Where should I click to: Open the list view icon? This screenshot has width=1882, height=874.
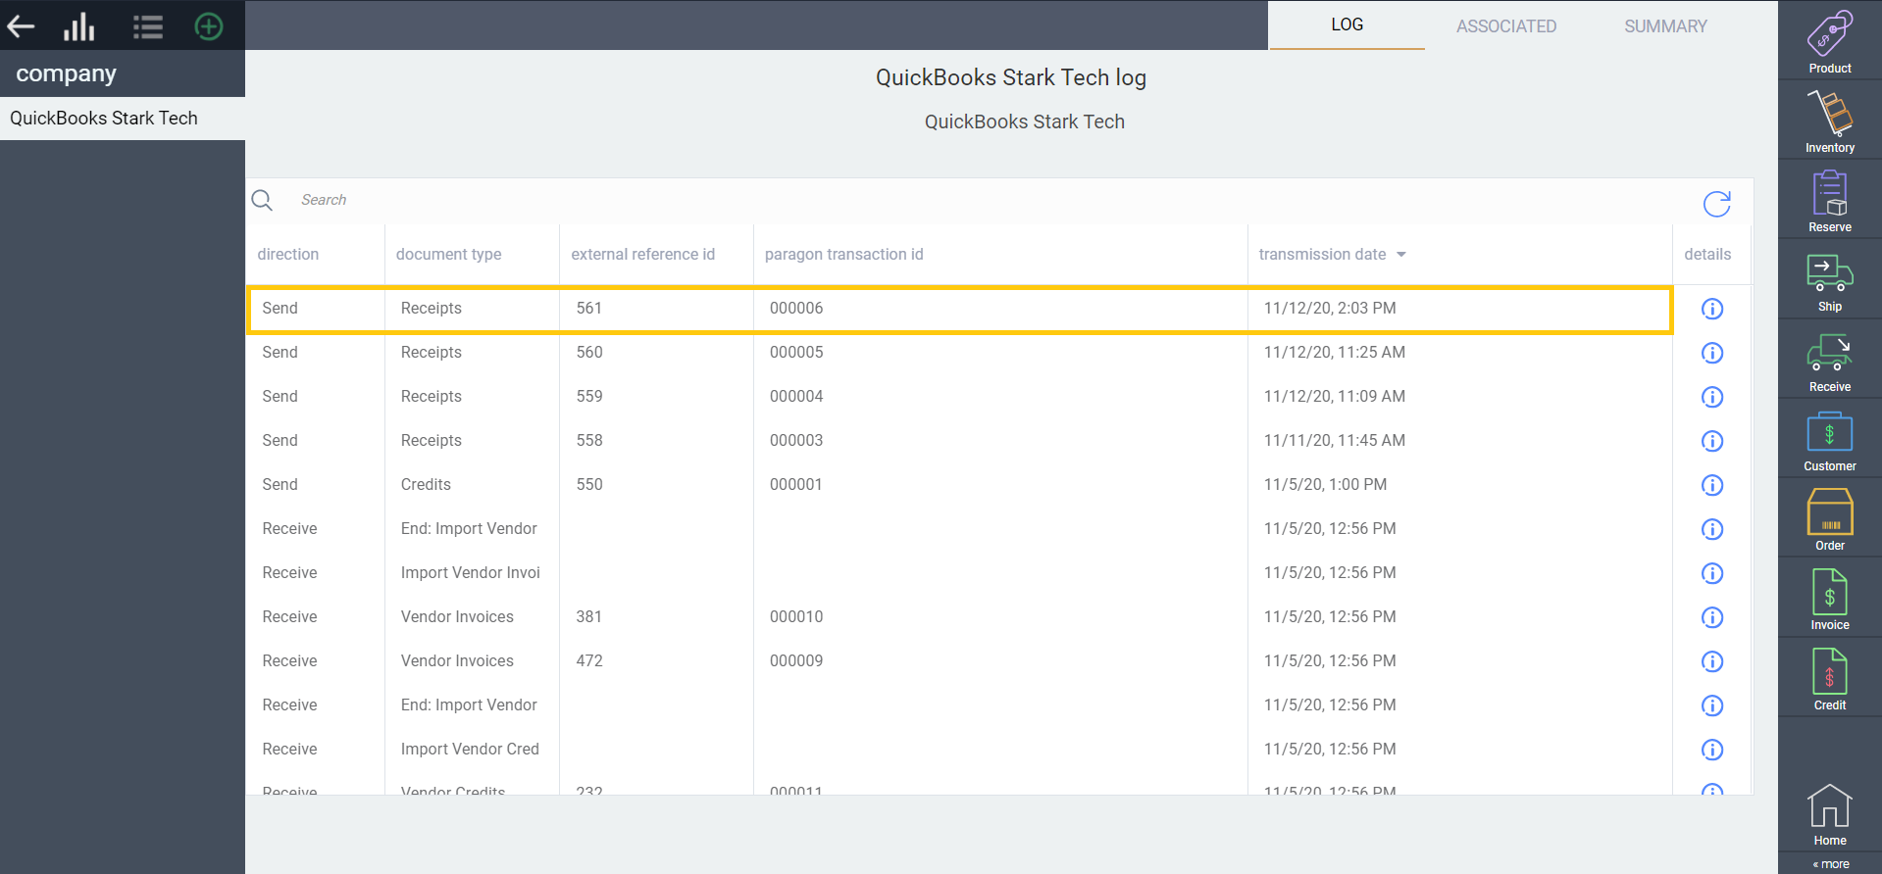click(x=148, y=26)
